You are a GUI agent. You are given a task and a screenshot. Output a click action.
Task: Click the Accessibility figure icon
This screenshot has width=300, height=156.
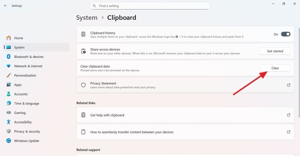8,122
